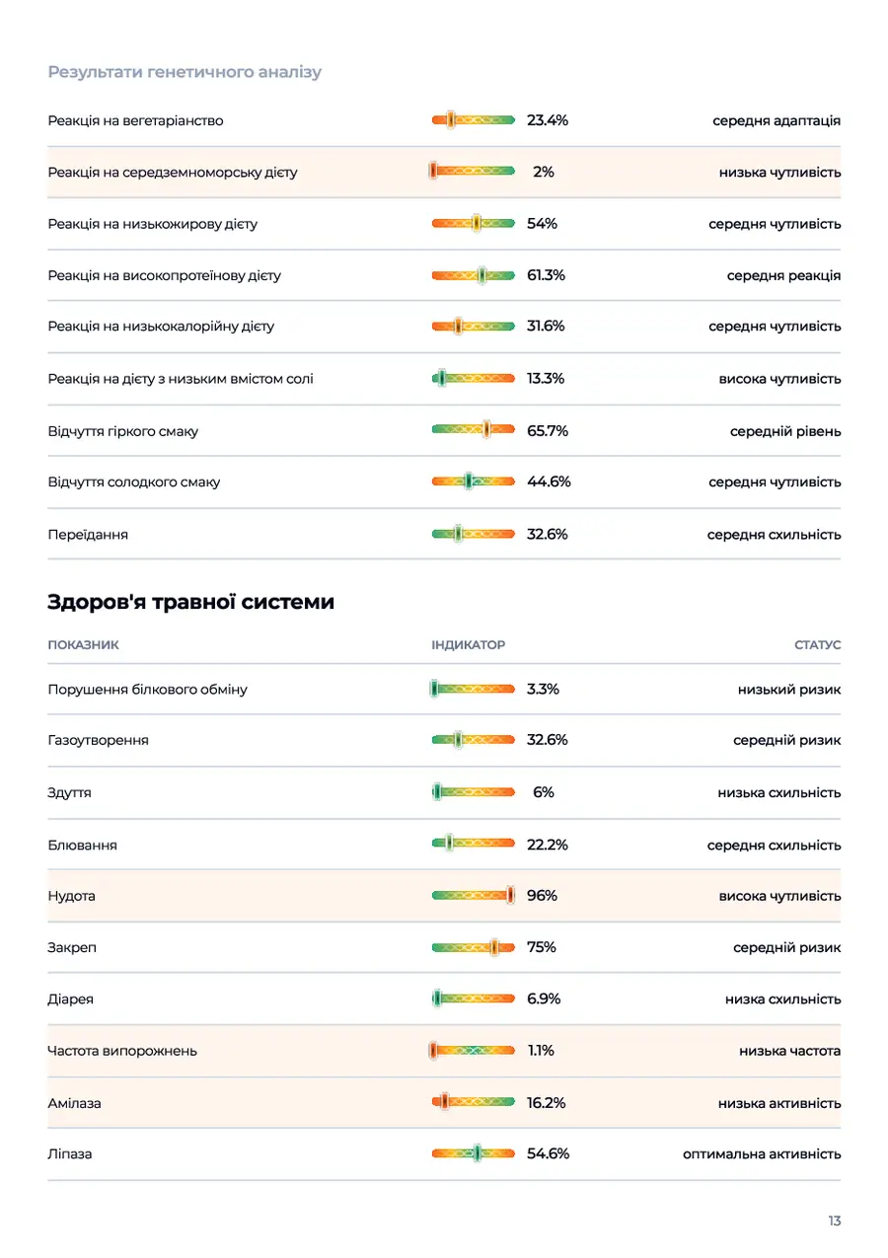Click the 61.3% value for високопротеїнову дієту
Screen dimensions: 888x1258
coord(546,275)
